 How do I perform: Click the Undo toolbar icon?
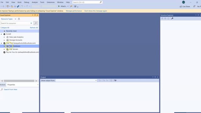click(22, 6)
